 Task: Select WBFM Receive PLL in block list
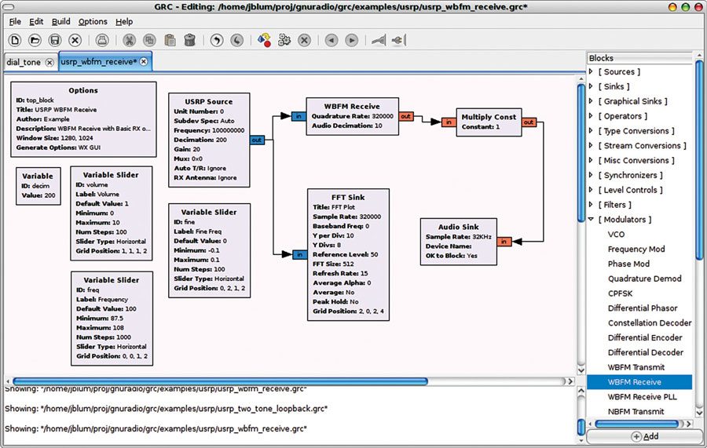point(642,397)
